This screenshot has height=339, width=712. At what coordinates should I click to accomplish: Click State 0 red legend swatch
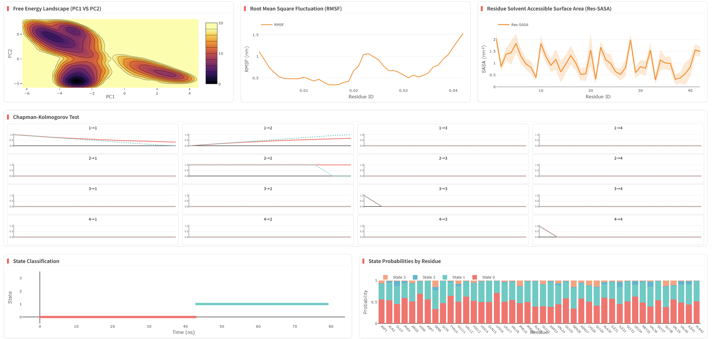click(475, 277)
